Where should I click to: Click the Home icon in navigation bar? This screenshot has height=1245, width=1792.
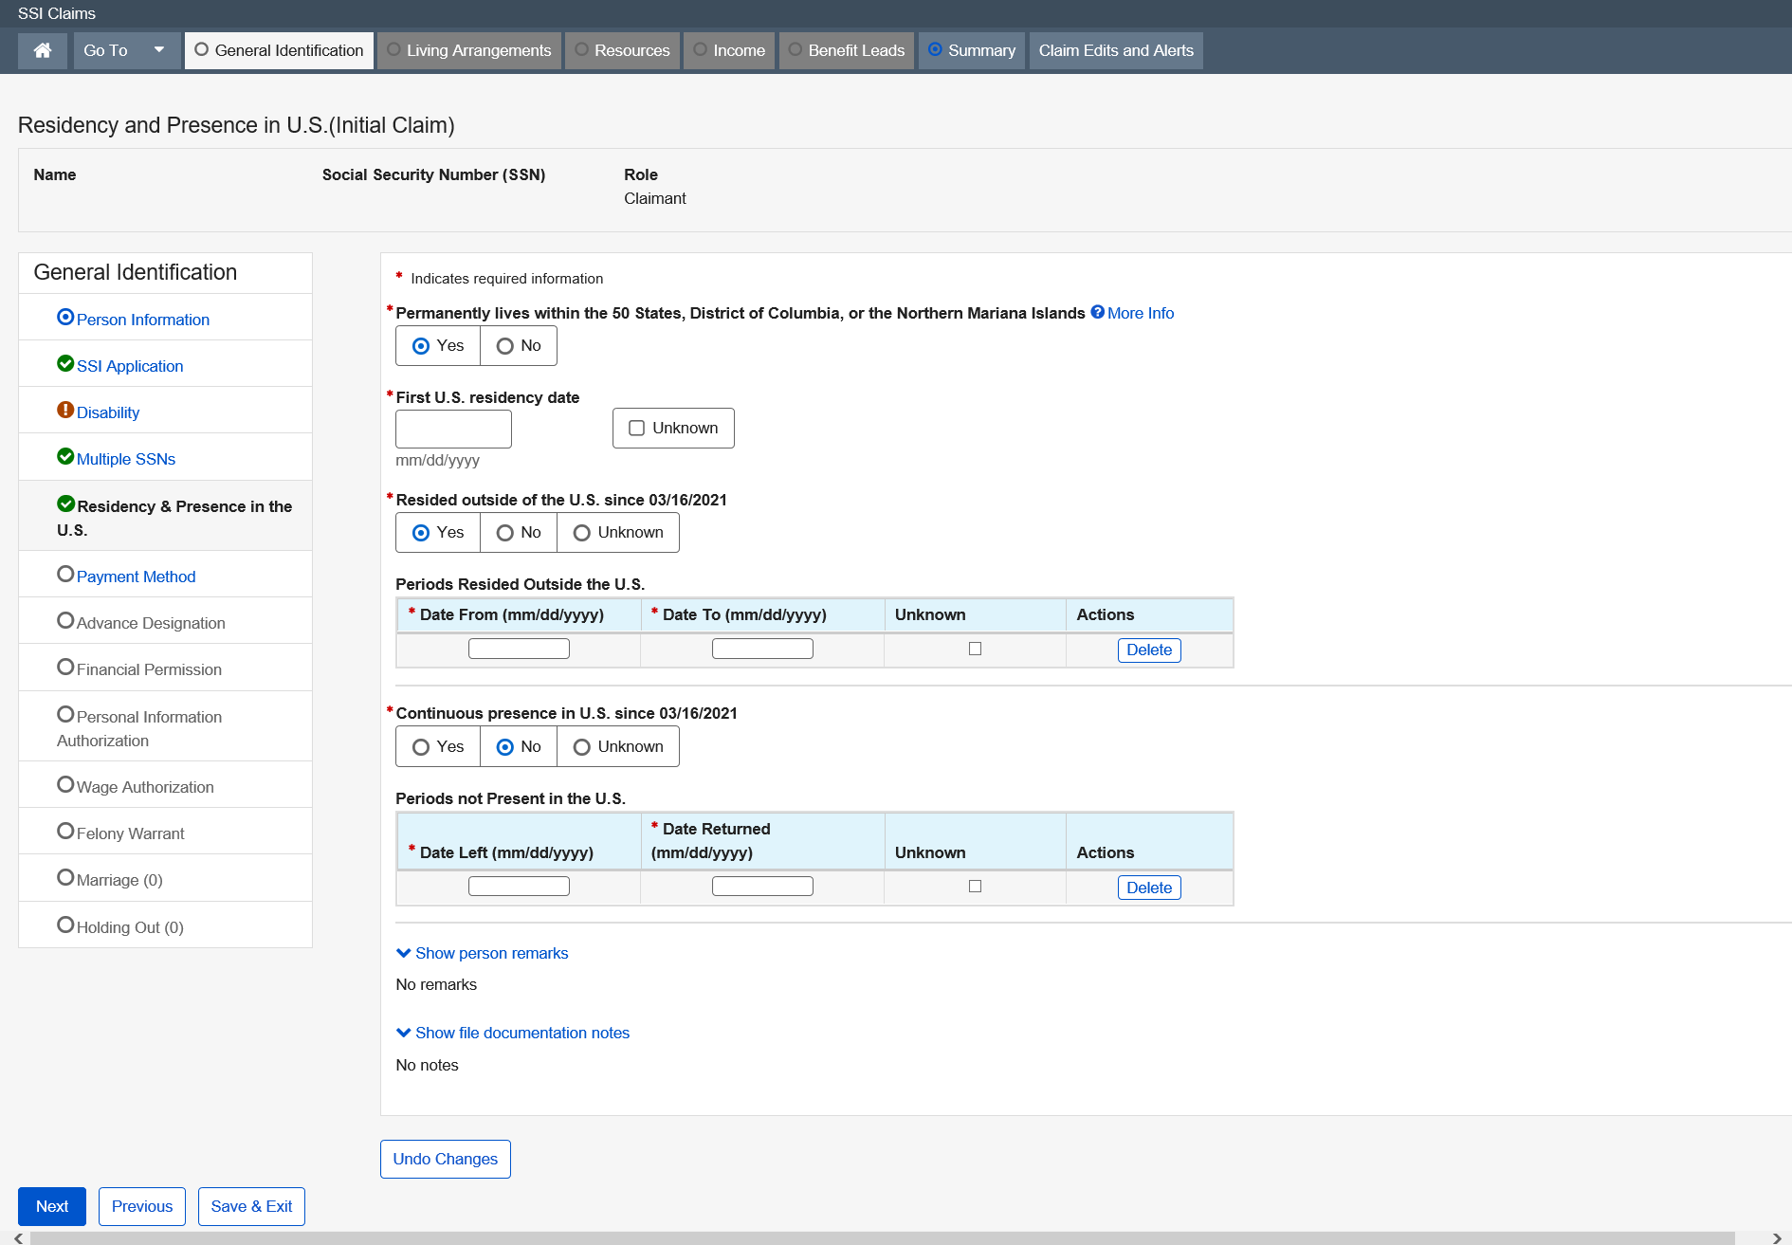[43, 50]
